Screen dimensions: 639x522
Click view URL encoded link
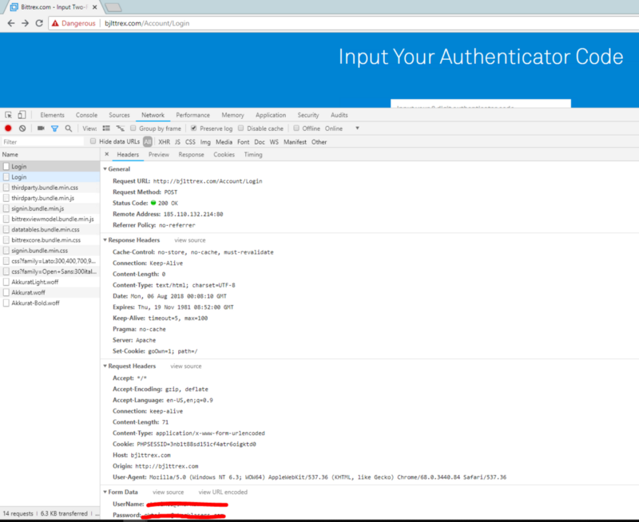click(223, 492)
